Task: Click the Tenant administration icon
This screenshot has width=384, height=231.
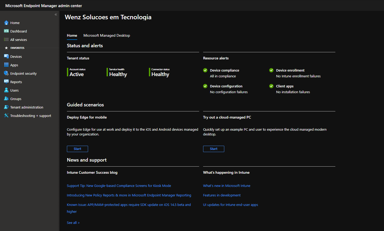Action: pos(6,107)
